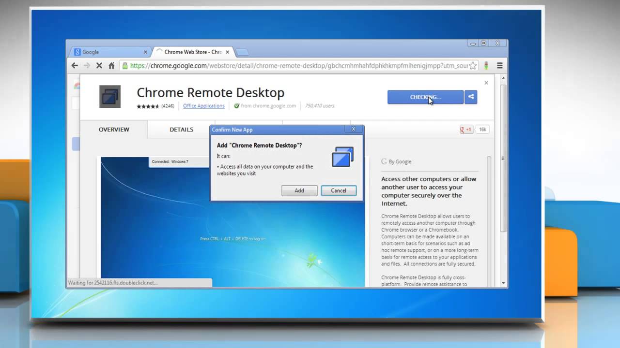Image resolution: width=620 pixels, height=348 pixels.
Task: Open the Chrome customize menu
Action: (499, 65)
